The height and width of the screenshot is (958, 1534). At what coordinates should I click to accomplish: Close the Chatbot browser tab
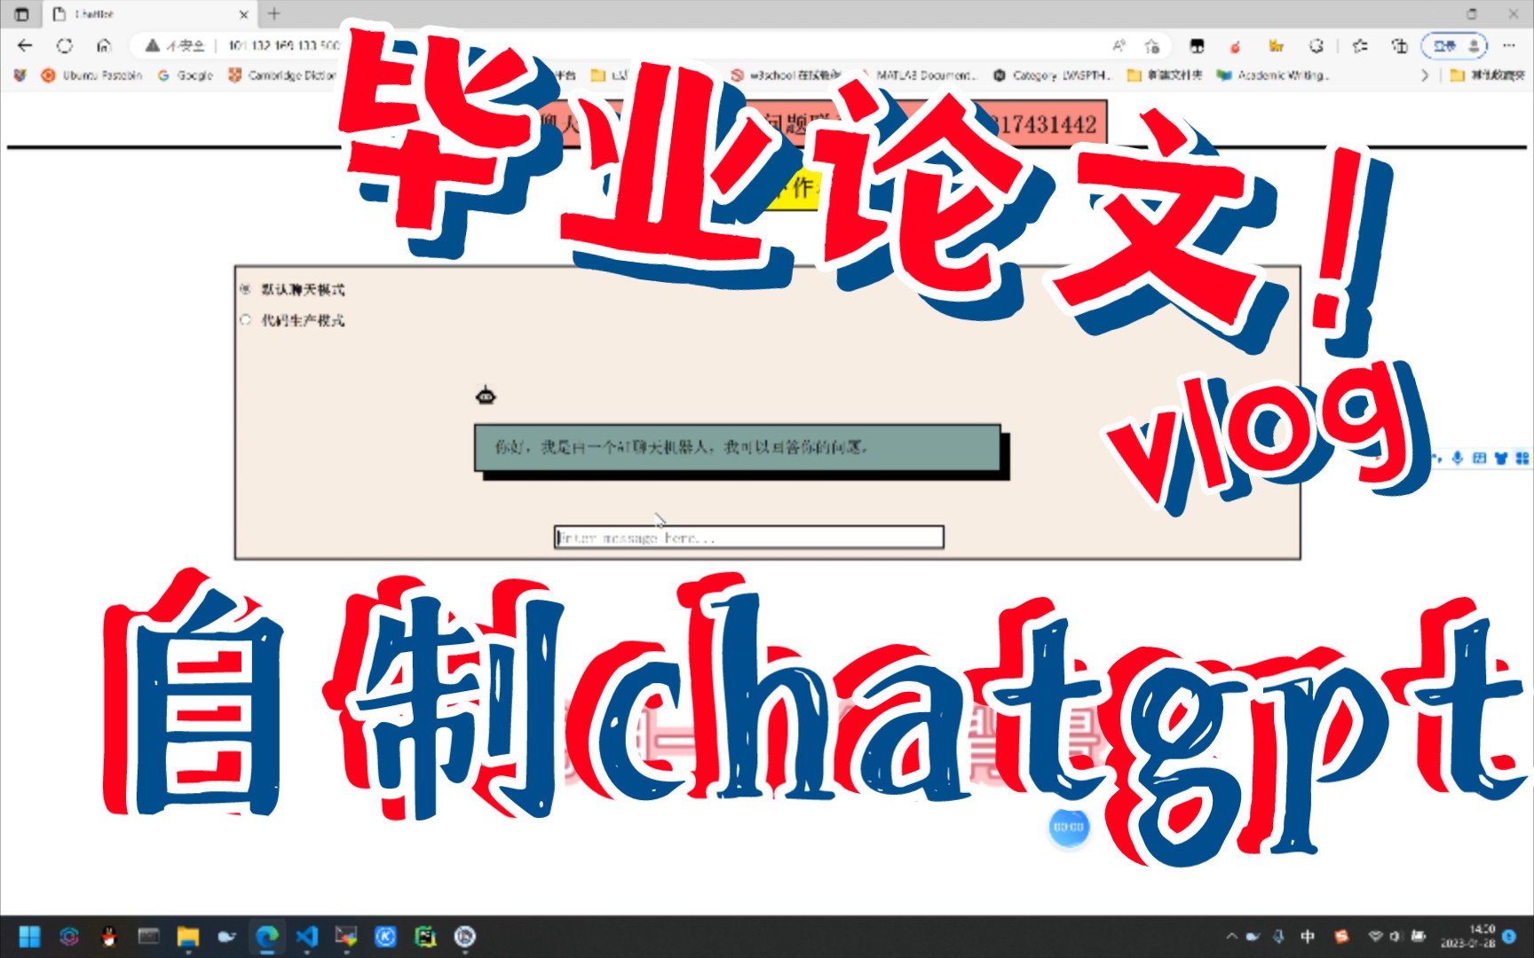click(244, 14)
